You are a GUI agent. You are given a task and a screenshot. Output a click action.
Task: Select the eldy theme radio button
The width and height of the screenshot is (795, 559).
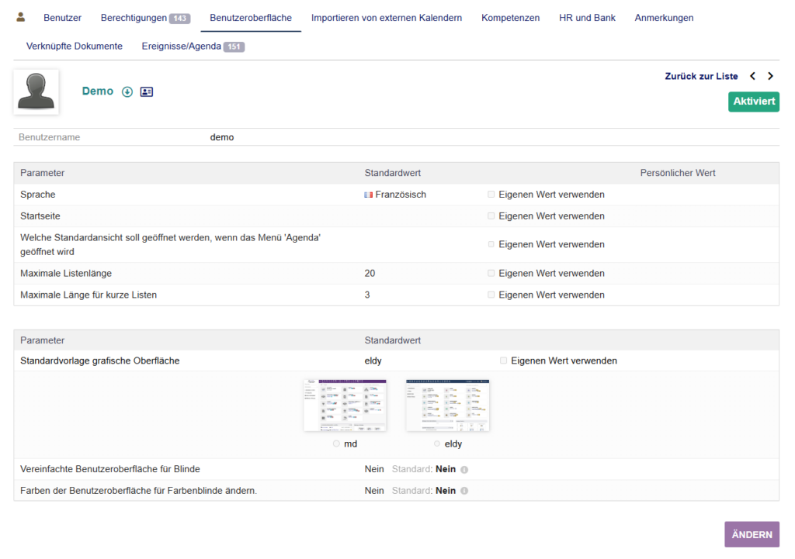pyautogui.click(x=437, y=443)
